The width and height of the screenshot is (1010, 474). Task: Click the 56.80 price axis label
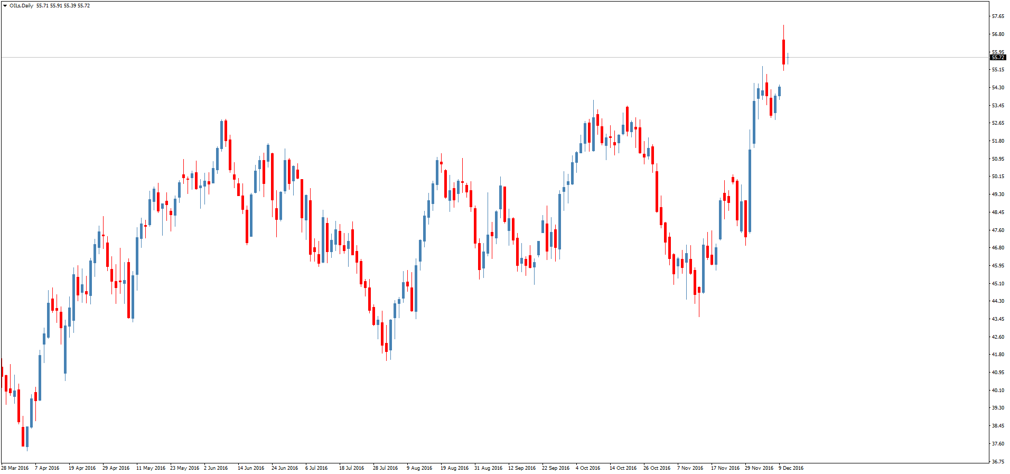(x=998, y=34)
